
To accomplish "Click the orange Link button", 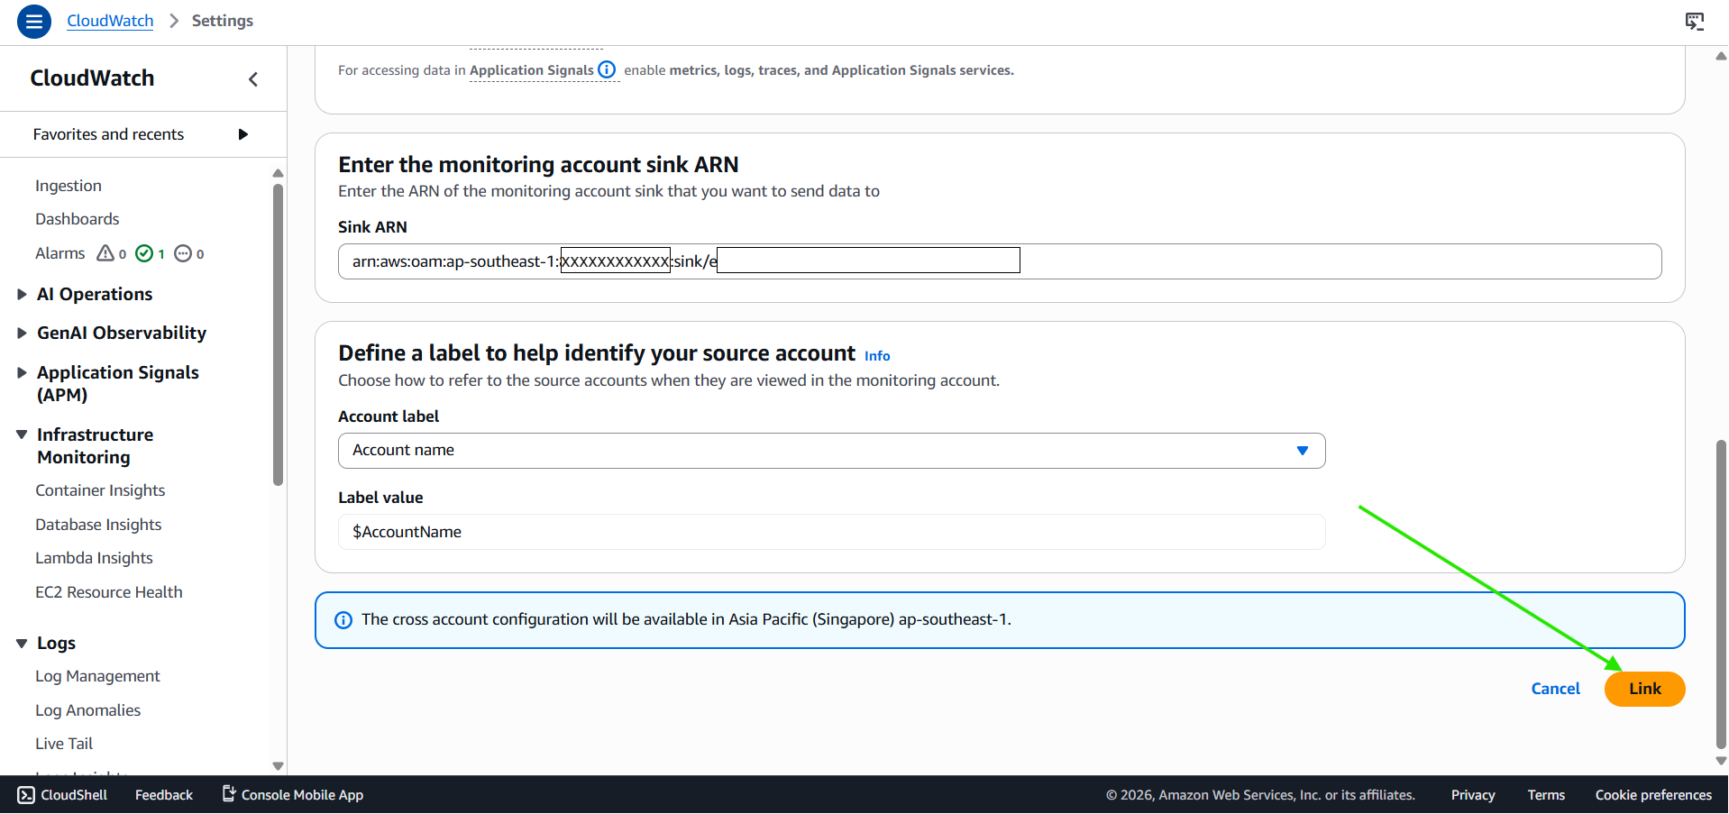I will [1644, 689].
